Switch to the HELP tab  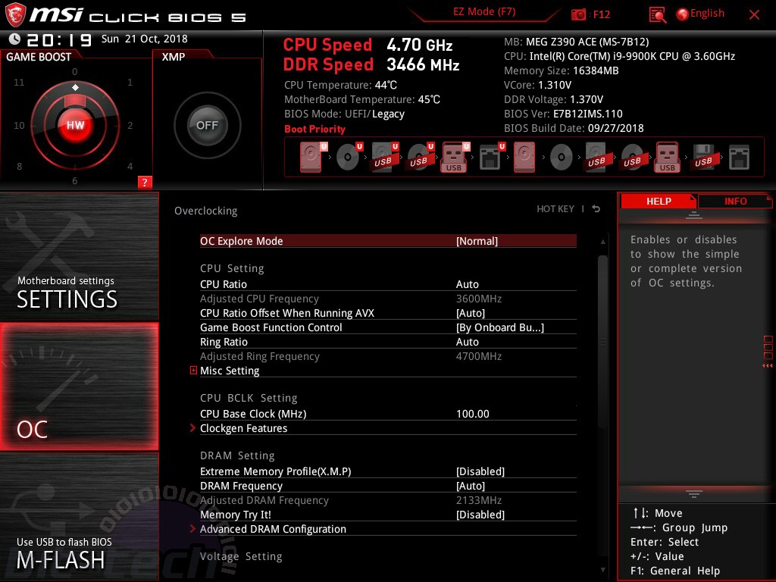click(659, 201)
